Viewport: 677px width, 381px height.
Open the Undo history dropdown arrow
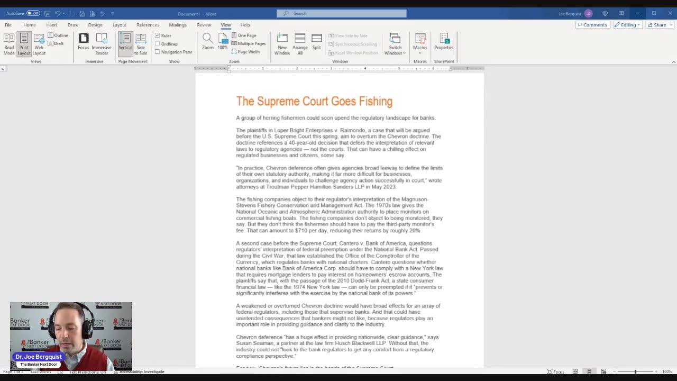click(64, 13)
